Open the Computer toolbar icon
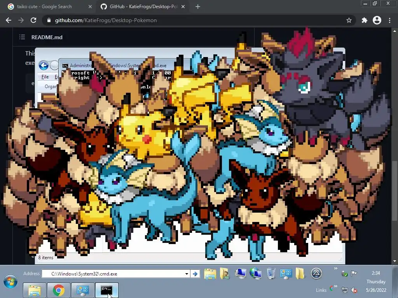 click(240, 274)
